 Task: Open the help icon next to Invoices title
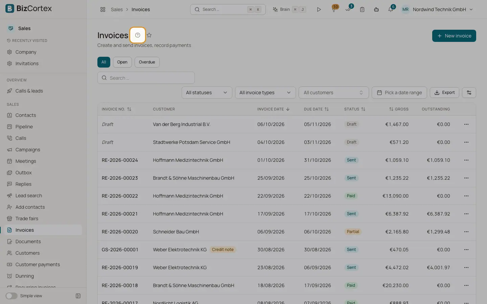pyautogui.click(x=138, y=35)
